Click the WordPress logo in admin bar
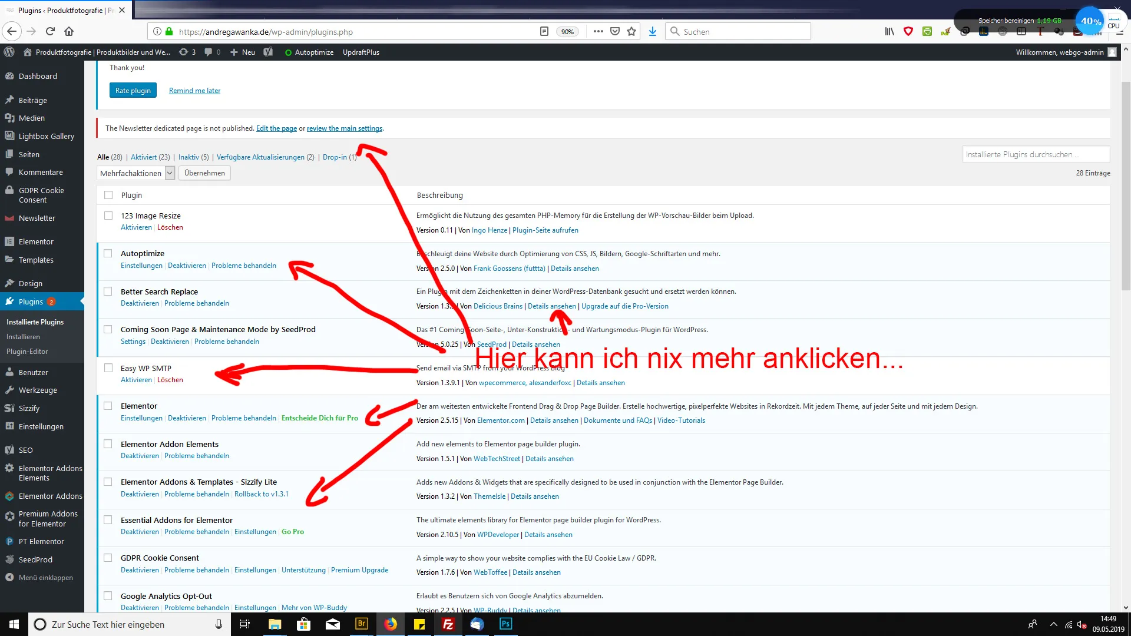Viewport: 1131px width, 636px height. tap(9, 52)
